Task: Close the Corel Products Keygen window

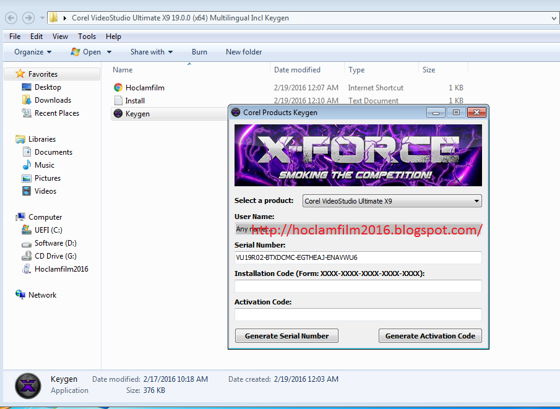Action: pyautogui.click(x=476, y=113)
